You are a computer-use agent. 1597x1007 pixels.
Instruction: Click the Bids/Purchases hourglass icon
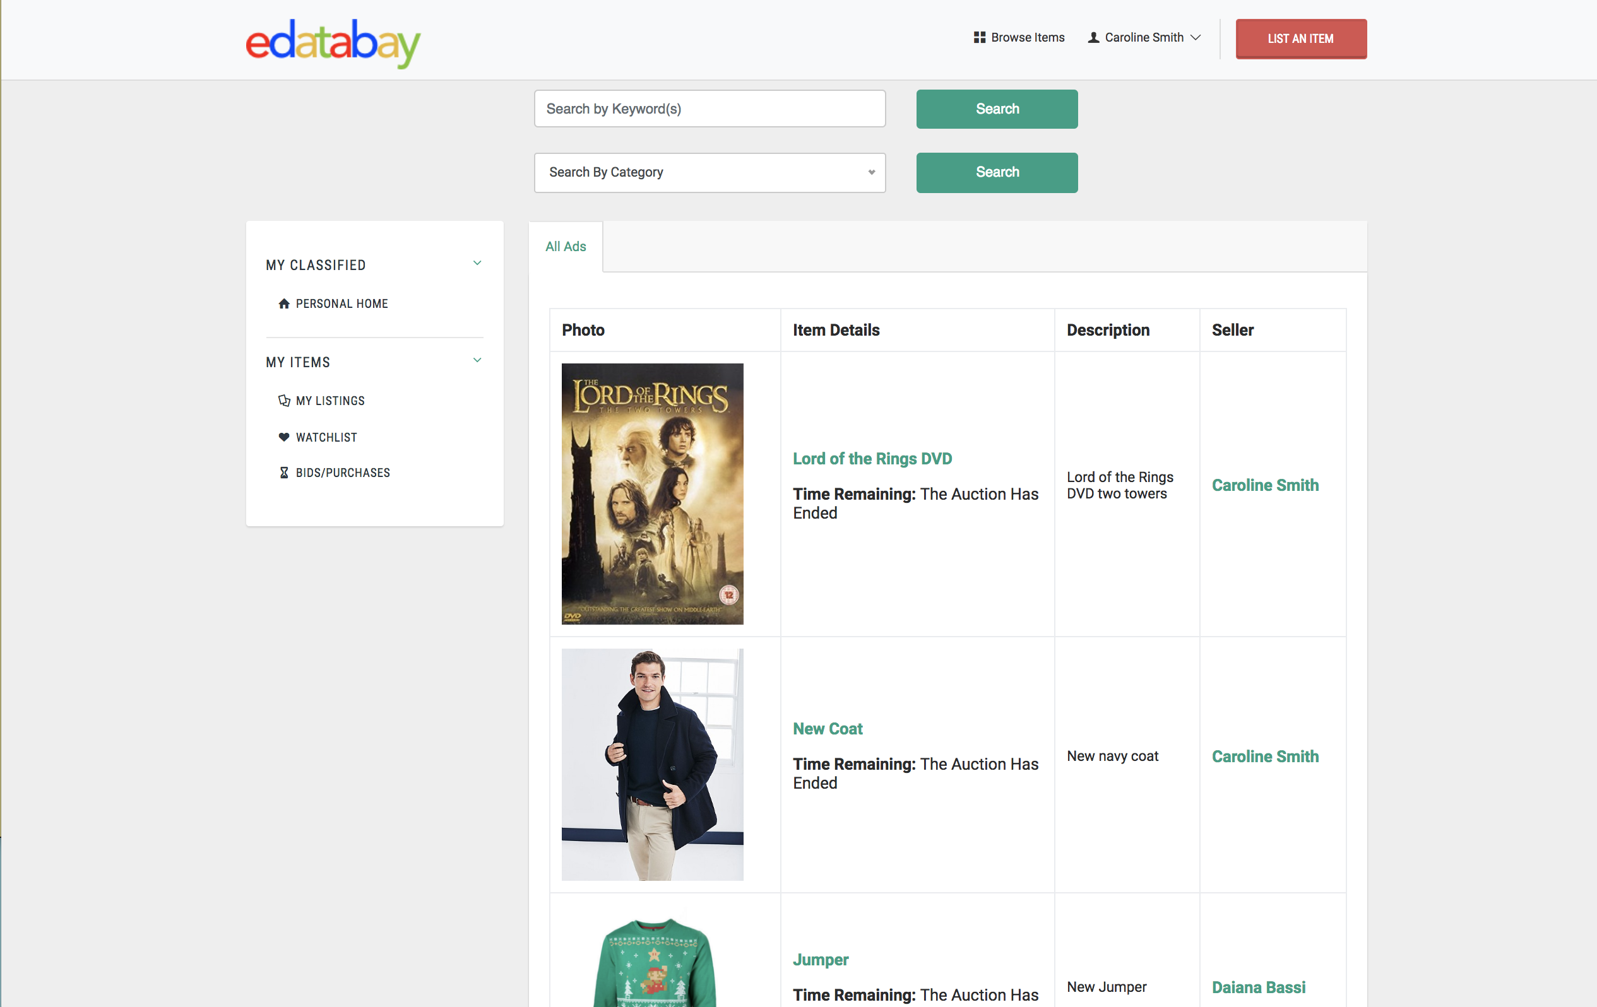coord(284,473)
